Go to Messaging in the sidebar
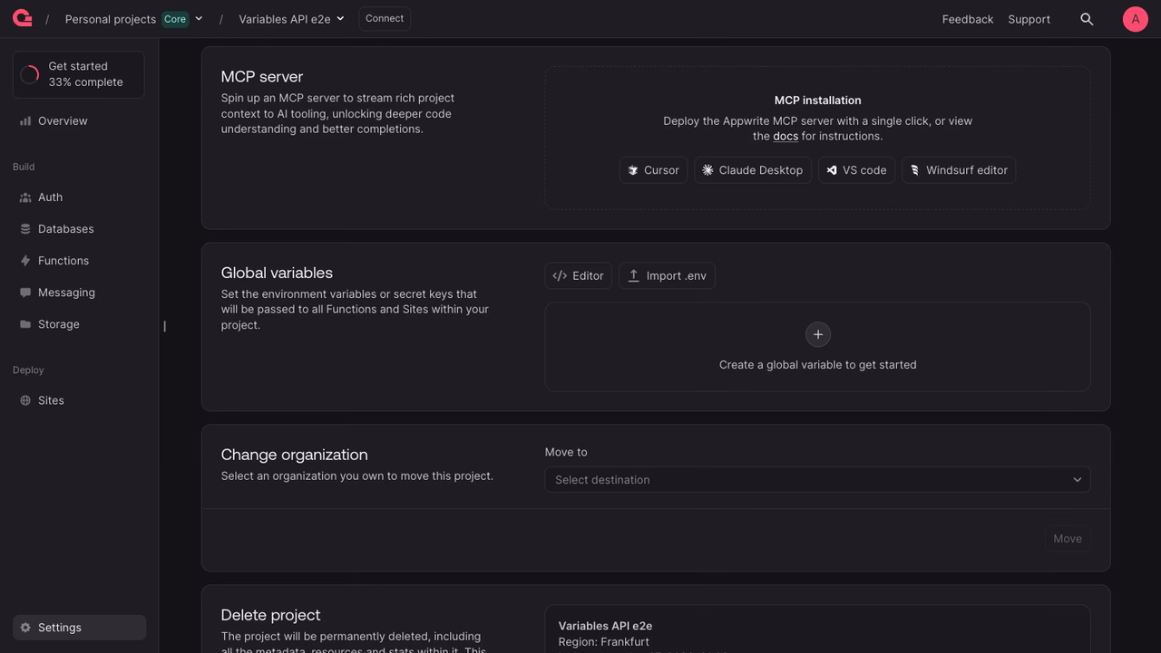Screen dimensions: 1161x653 [x=79, y=293]
